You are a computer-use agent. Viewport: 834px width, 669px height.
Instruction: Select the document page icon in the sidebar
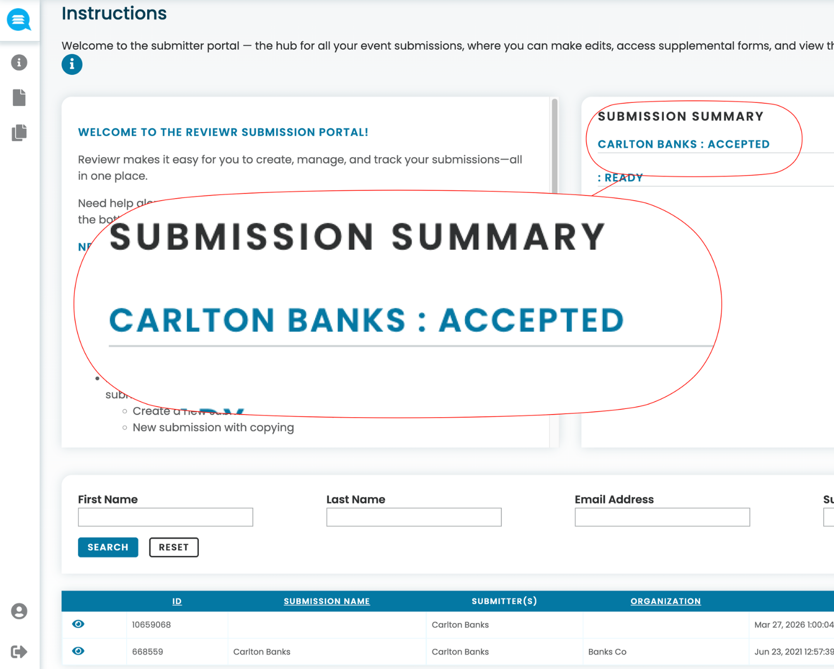(x=19, y=97)
